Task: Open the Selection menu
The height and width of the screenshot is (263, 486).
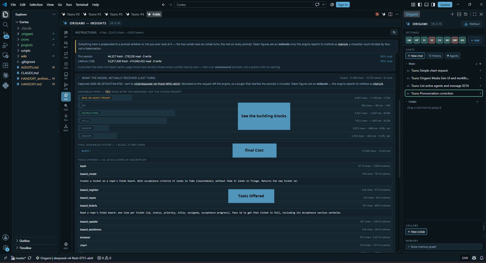Action: [36, 5]
